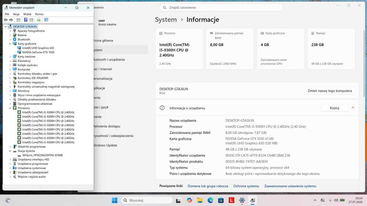Click the Wejścia i wyjścia audio icon
367x206 pixels.
click(x=15, y=177)
